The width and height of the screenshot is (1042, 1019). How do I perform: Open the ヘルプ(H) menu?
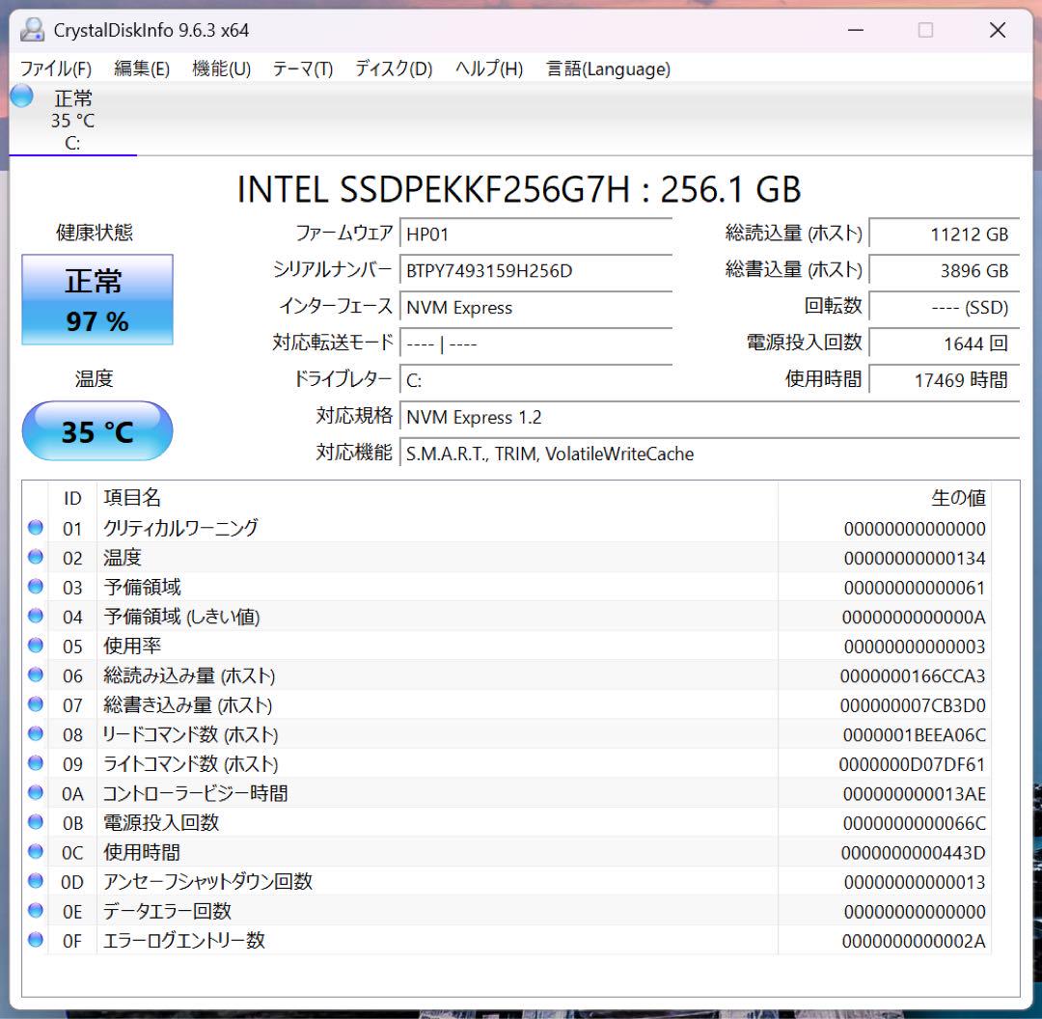[x=489, y=69]
